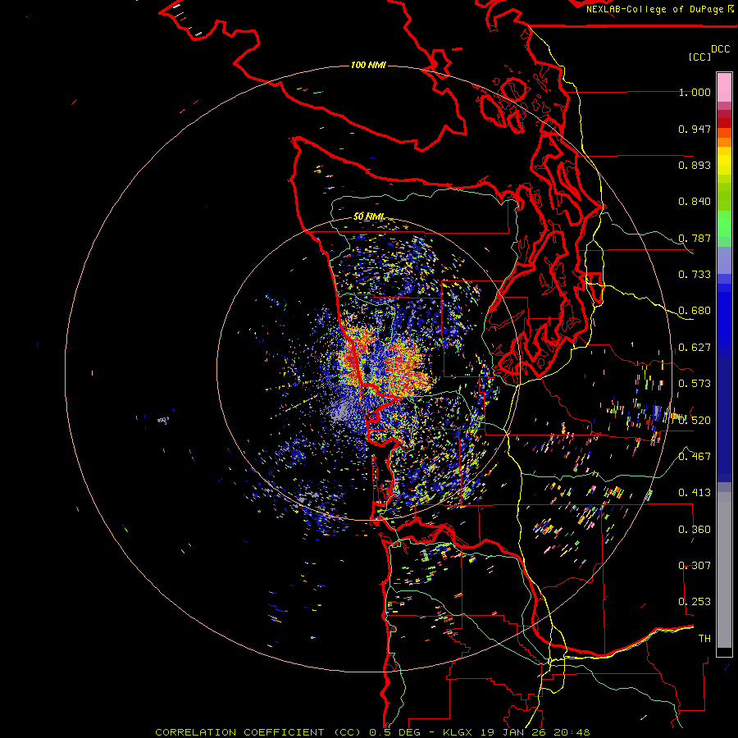Viewport: 738px width, 738px height.
Task: Click the 100 NMI range ring label
Action: click(x=368, y=65)
